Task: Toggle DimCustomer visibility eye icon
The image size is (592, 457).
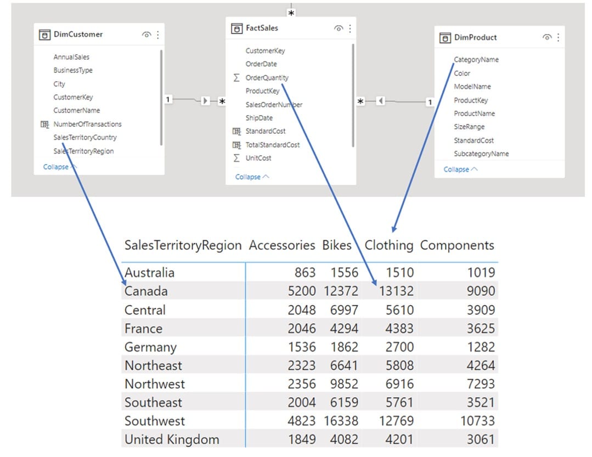Action: (146, 35)
